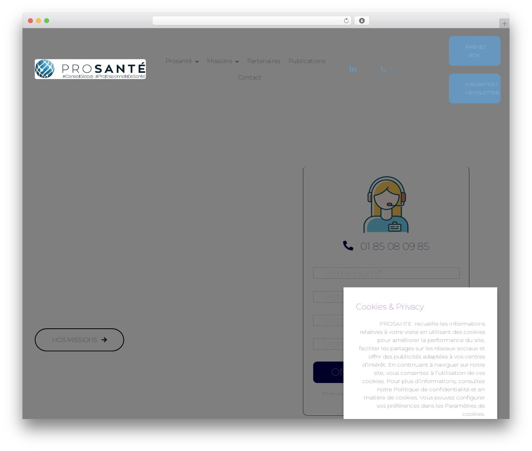Click the reload icon in the address bar
The width and height of the screenshot is (532, 451).
[346, 21]
